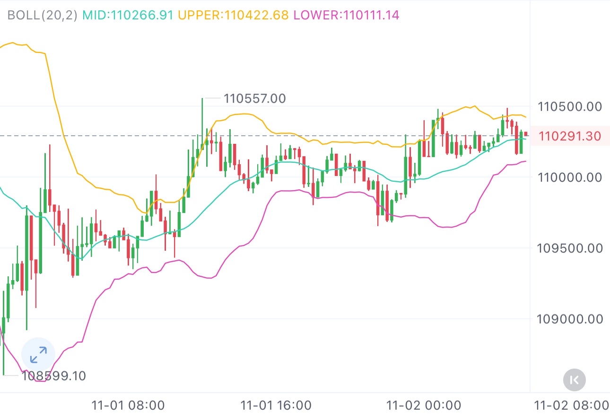Click the jump-to-latest candle icon
This screenshot has height=414, width=610.
[x=574, y=379]
